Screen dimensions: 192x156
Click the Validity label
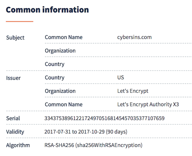(x=15, y=132)
